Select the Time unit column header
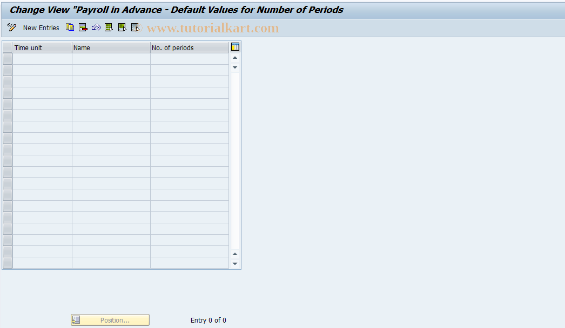The image size is (565, 328). 42,47
